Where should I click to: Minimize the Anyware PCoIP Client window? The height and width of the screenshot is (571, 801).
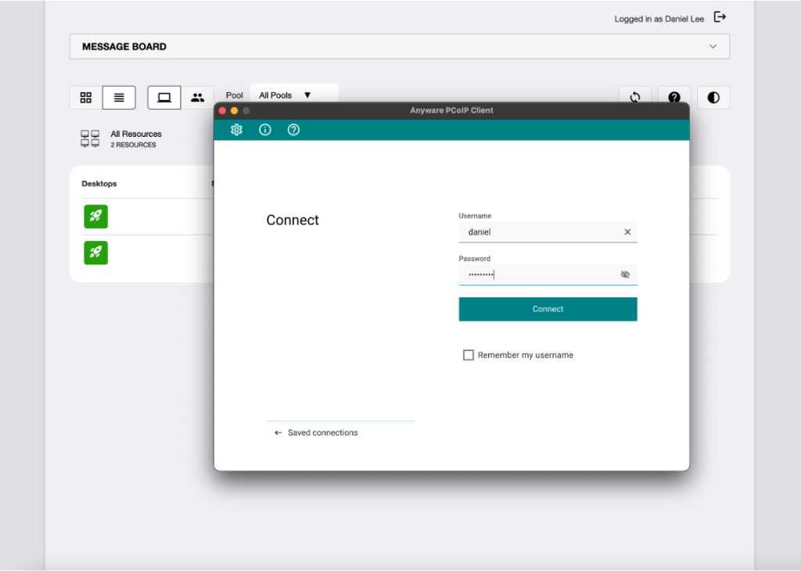pos(234,110)
